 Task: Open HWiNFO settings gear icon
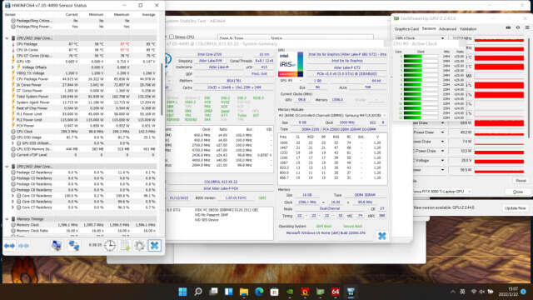(139, 246)
